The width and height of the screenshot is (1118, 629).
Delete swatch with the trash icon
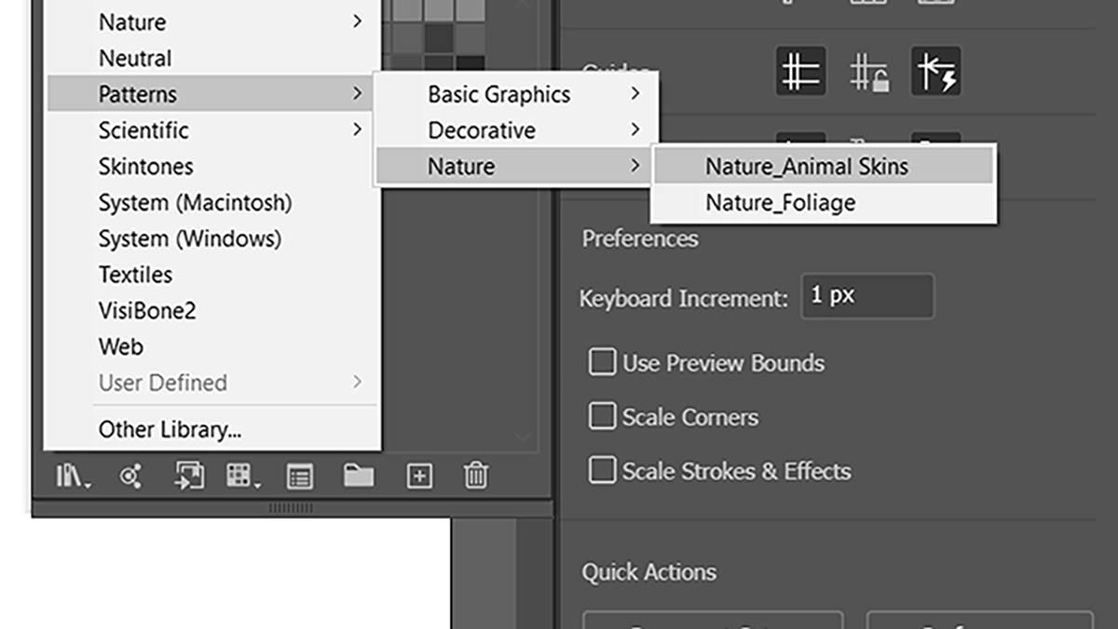coord(475,477)
